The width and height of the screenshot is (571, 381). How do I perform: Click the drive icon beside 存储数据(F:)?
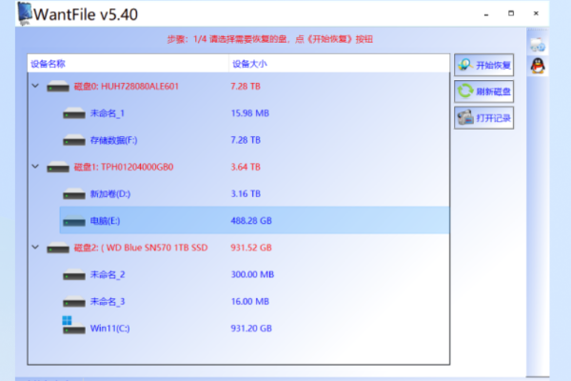(x=73, y=140)
